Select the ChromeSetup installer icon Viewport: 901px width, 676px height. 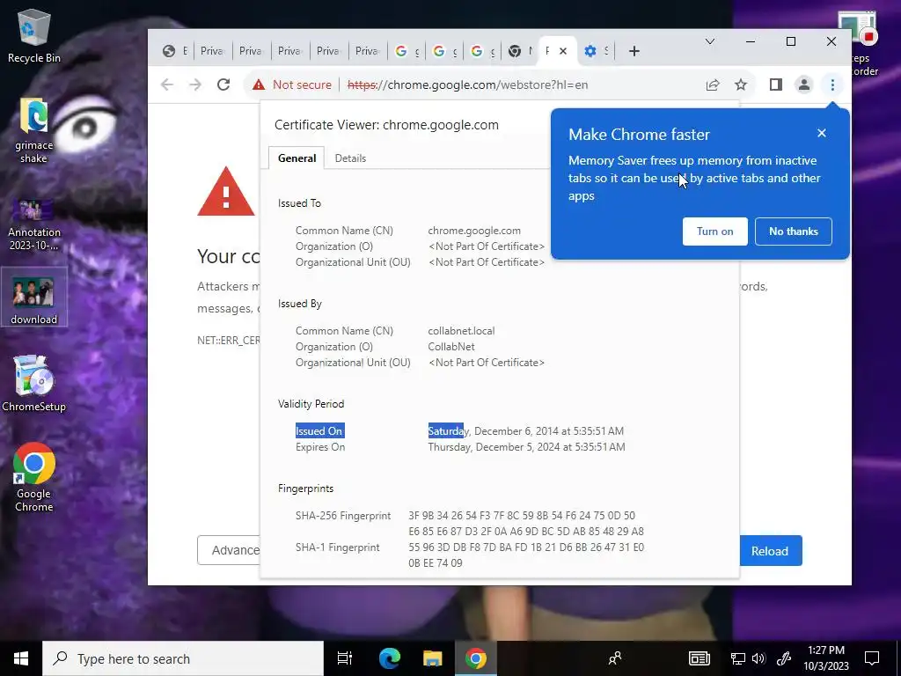point(34,384)
